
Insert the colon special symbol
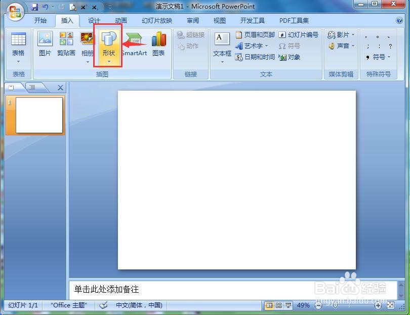(x=379, y=47)
